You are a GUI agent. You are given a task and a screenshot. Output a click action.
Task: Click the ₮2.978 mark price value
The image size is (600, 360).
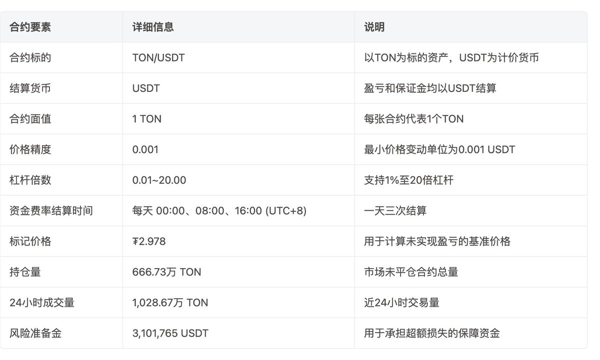pos(149,242)
